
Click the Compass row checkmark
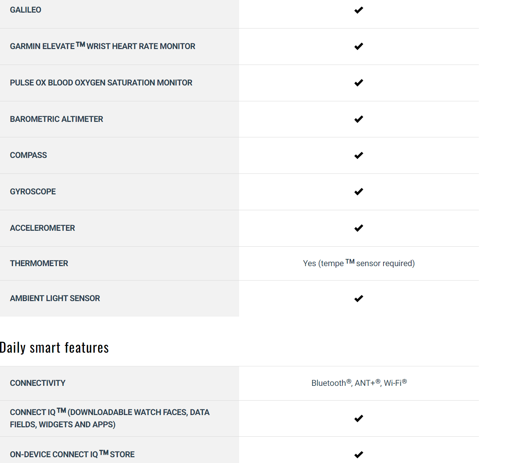click(359, 155)
